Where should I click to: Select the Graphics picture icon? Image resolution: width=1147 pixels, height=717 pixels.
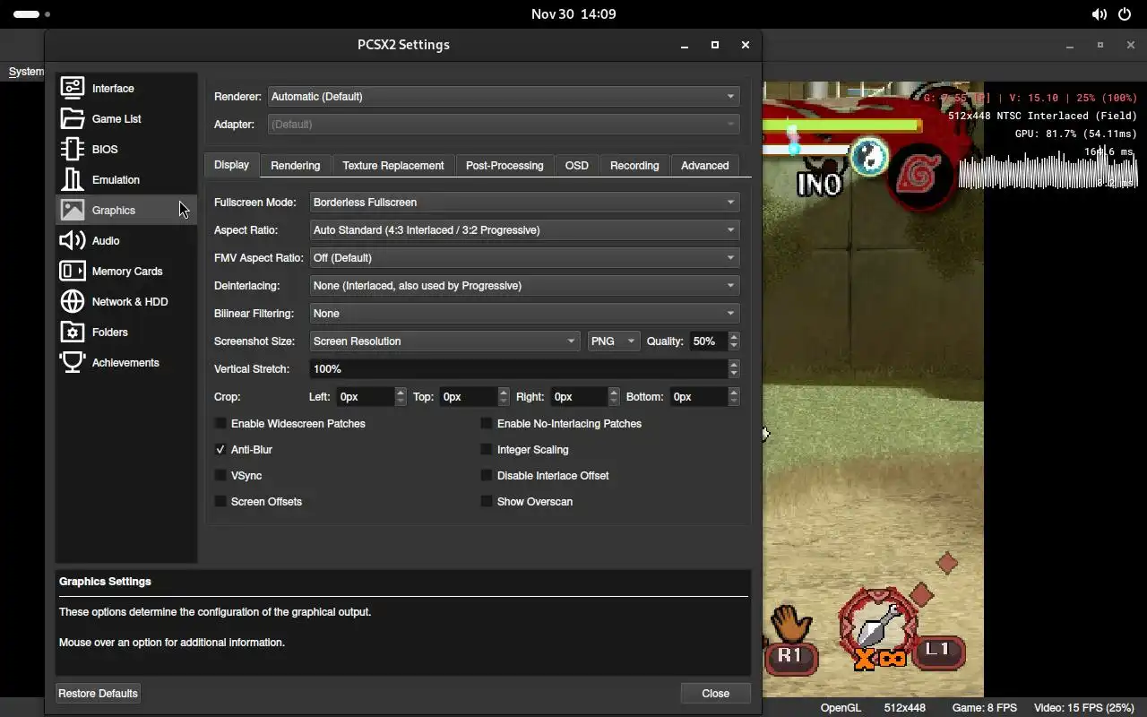tap(73, 210)
